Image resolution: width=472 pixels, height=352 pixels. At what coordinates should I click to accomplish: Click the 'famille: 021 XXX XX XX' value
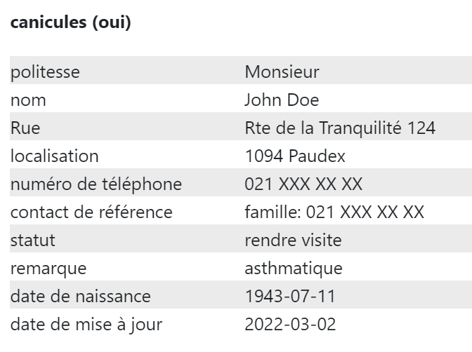click(334, 212)
